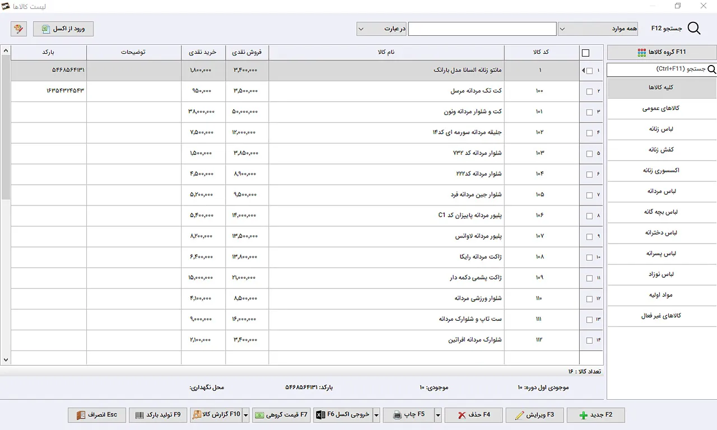The width and height of the screenshot is (717, 430).
Task: Click F4 حذف delete button
Action: click(x=473, y=415)
